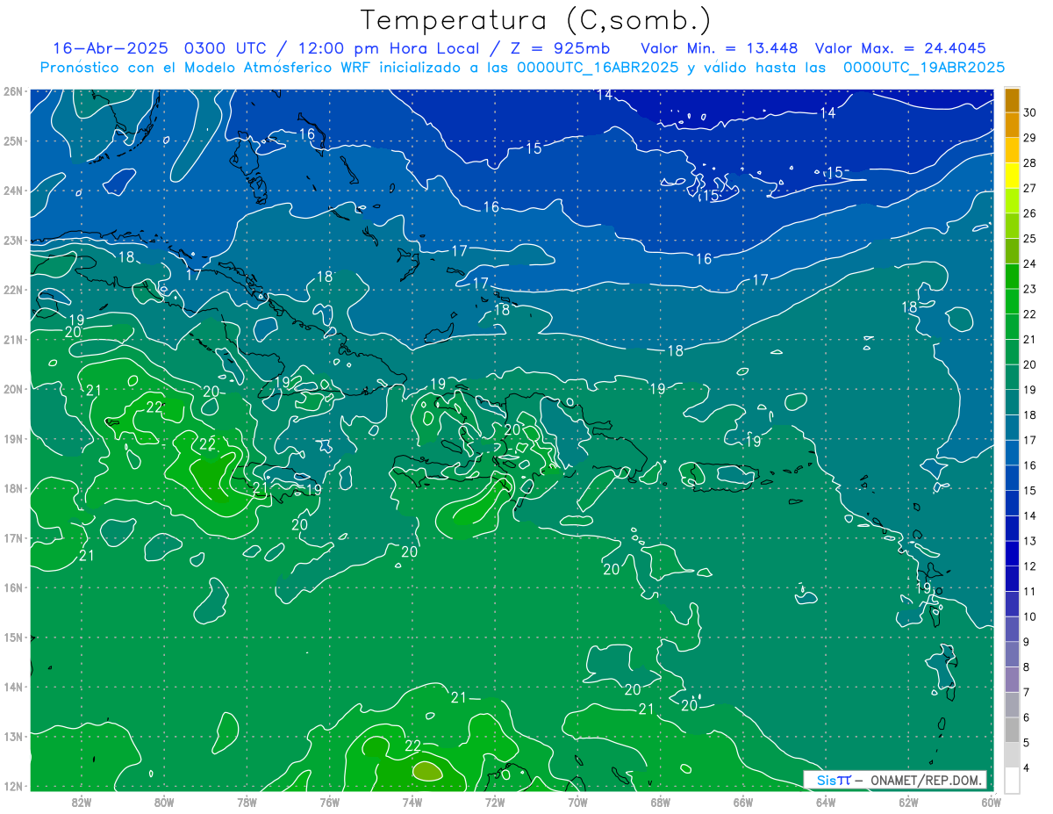This screenshot has height=814, width=1053.
Task: Click the "0000UTC_16ABR2025" initialization timestamp
Action: coord(598,68)
